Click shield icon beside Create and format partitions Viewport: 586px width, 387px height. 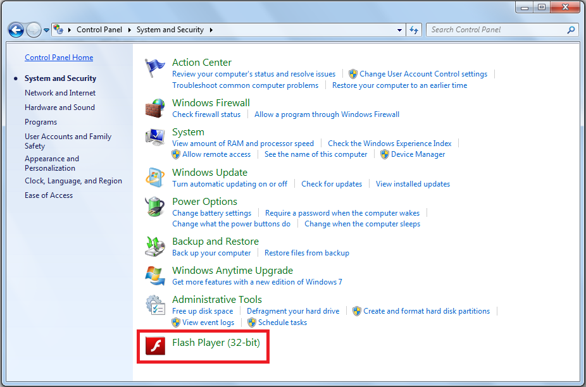[x=357, y=311]
